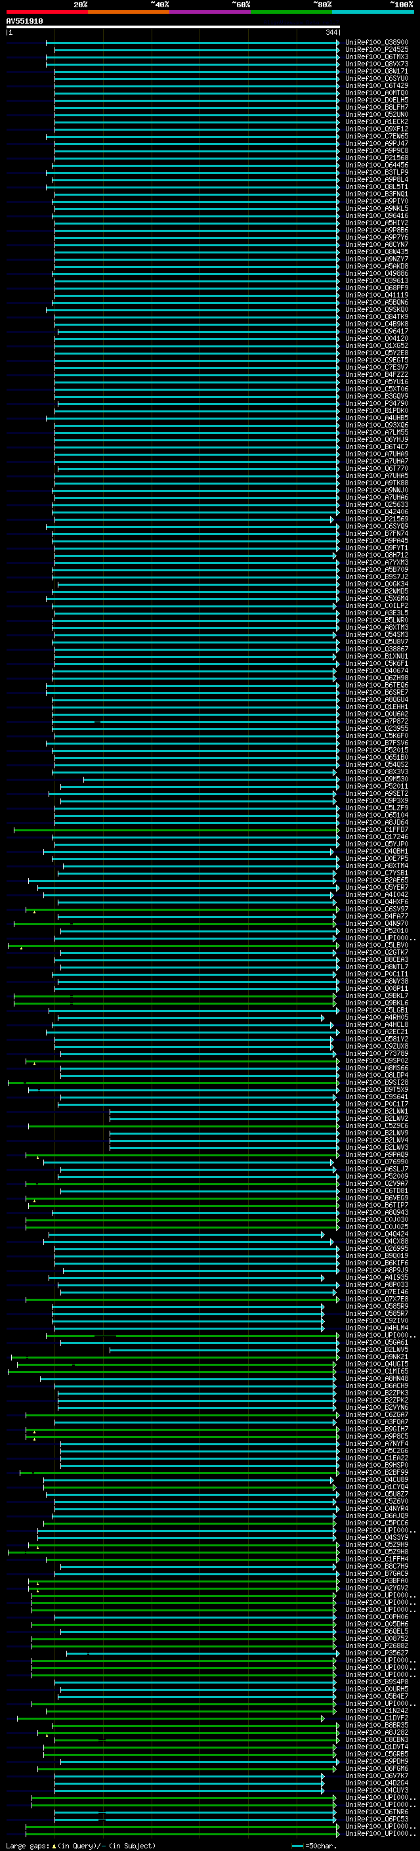The image size is (420, 1851).
Task: Select the UniRef100_C1N242 label
Action: (377, 1710)
